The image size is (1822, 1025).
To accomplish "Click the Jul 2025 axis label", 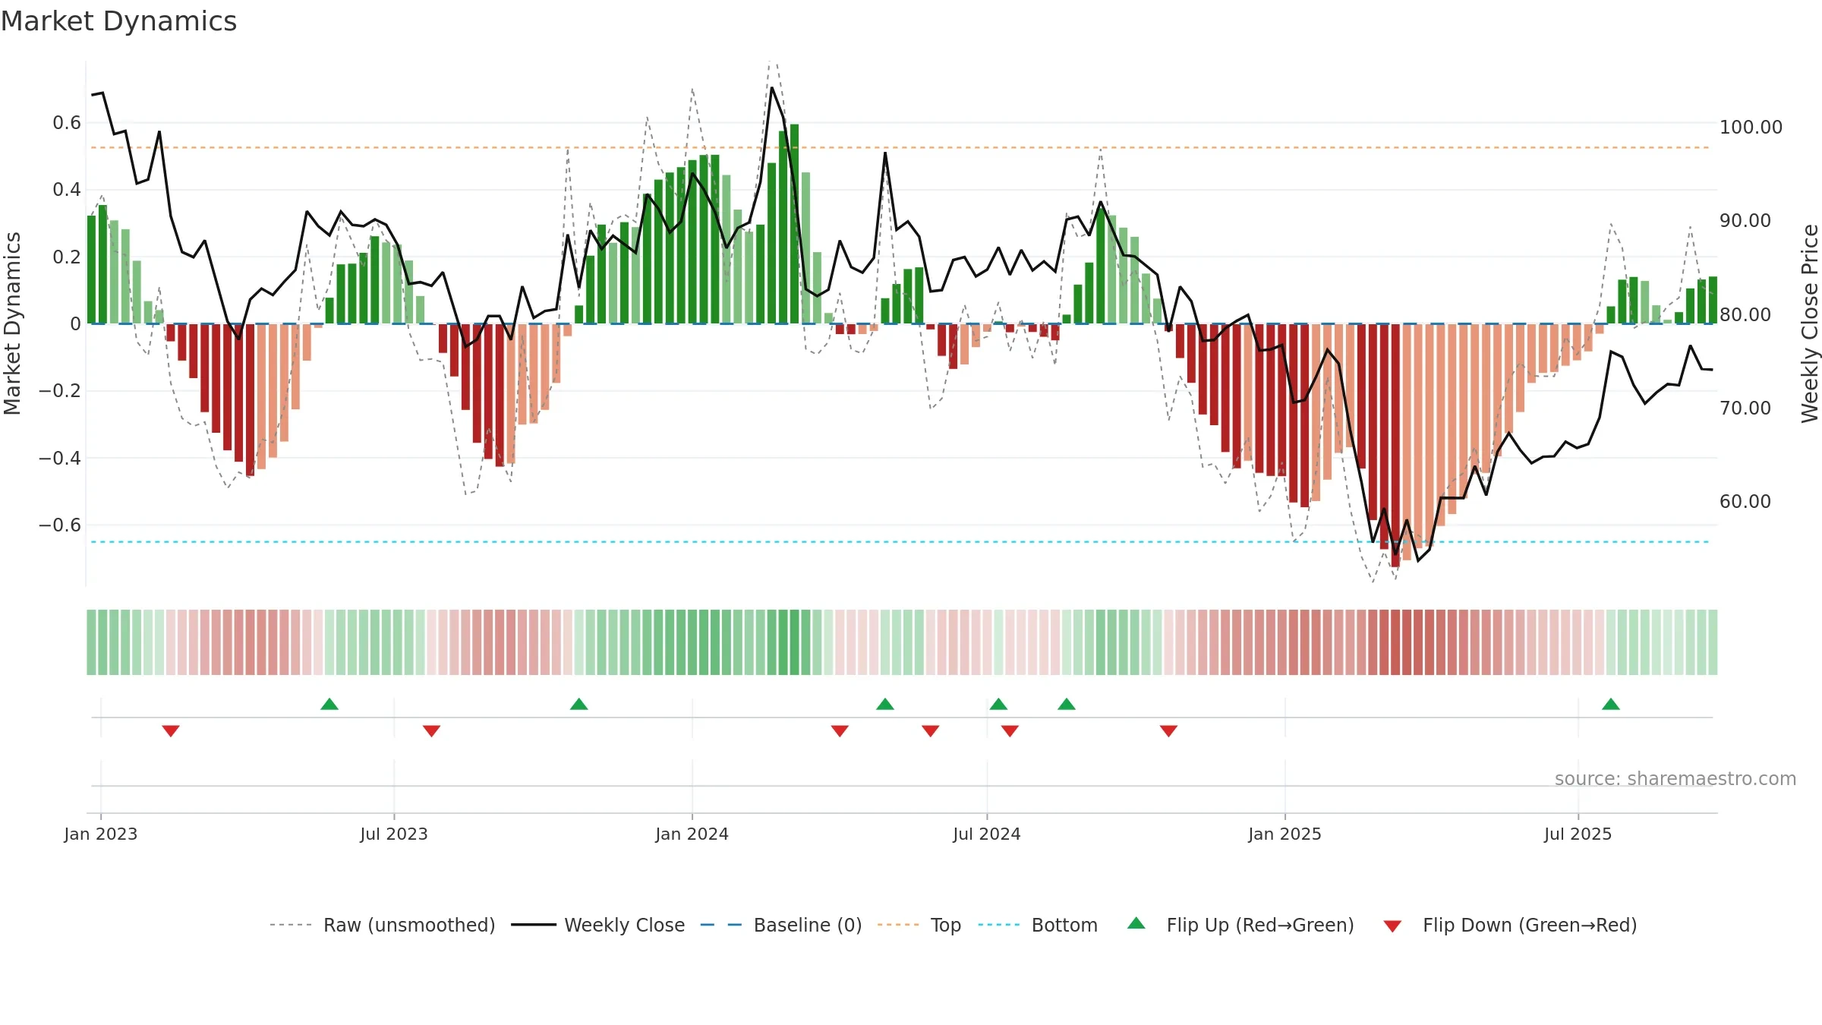I will tap(1578, 834).
